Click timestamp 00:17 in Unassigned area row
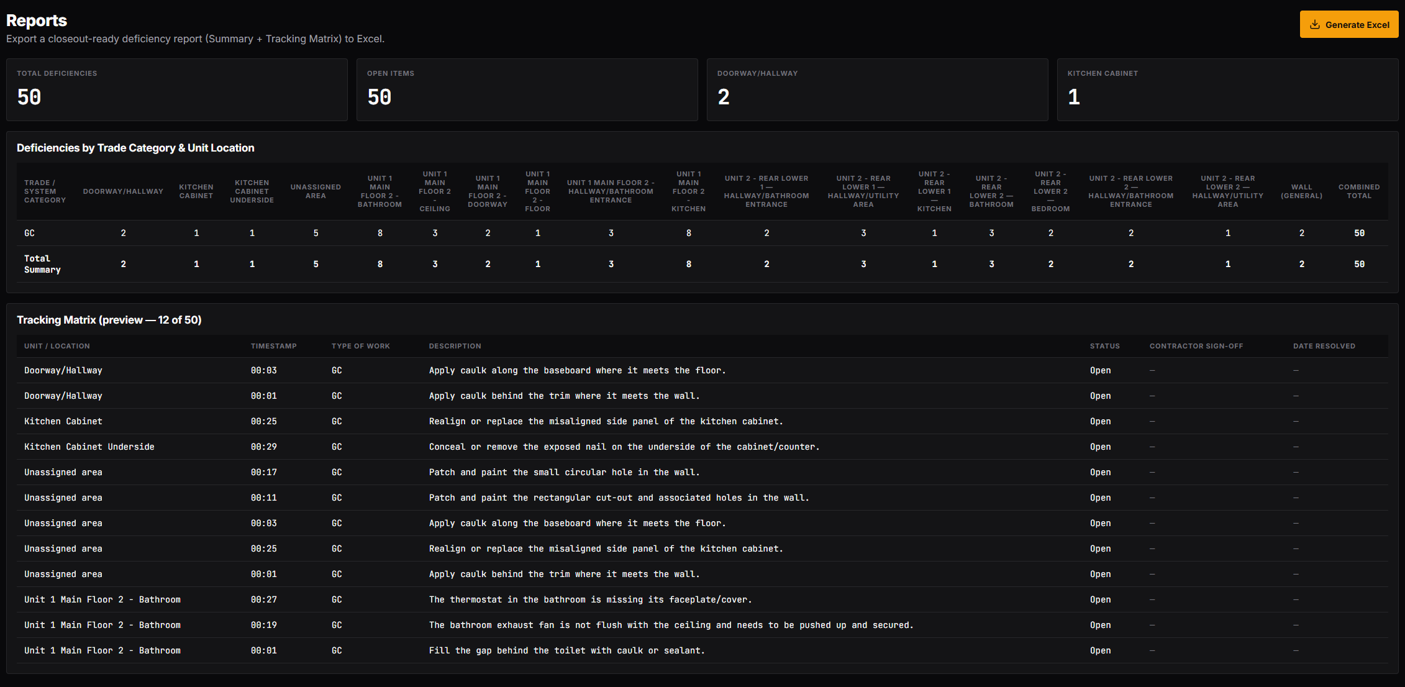 point(264,472)
